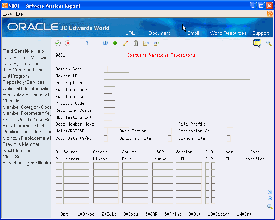Select Entry Parameter Definition entry
Viewport: 275px width, 220px height.
coord(27,126)
